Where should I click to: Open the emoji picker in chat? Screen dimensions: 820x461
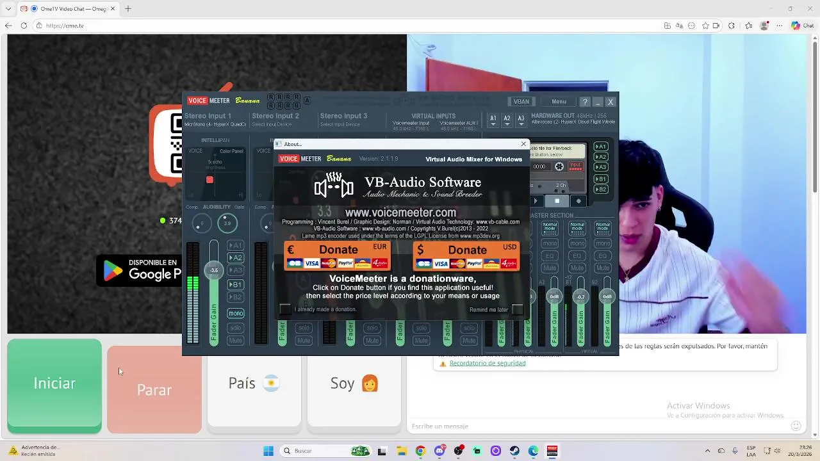(x=796, y=426)
